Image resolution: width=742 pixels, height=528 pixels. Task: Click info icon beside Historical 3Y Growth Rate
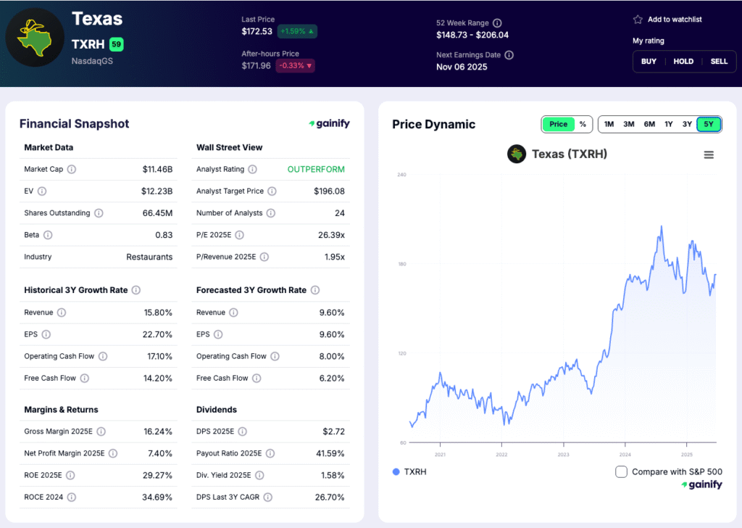pos(136,290)
